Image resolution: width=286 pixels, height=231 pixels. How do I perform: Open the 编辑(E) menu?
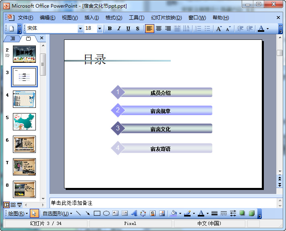coord(48,18)
